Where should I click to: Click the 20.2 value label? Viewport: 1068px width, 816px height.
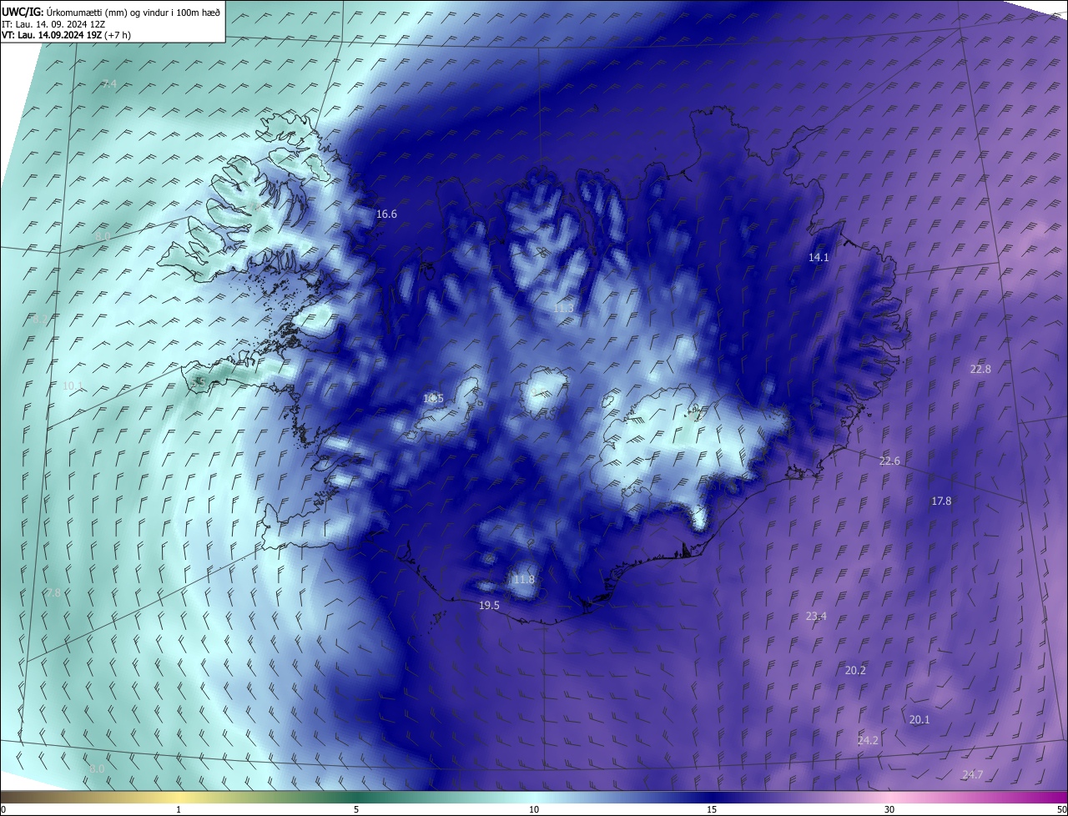(x=855, y=671)
